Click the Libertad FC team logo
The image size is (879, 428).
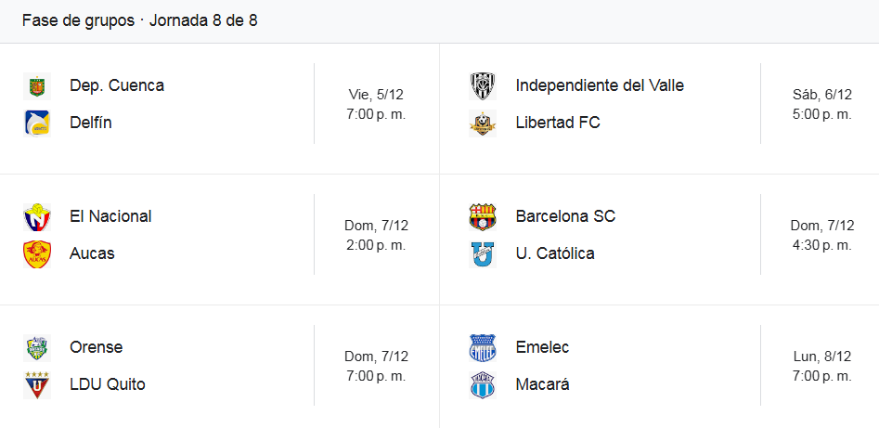pyautogui.click(x=483, y=123)
